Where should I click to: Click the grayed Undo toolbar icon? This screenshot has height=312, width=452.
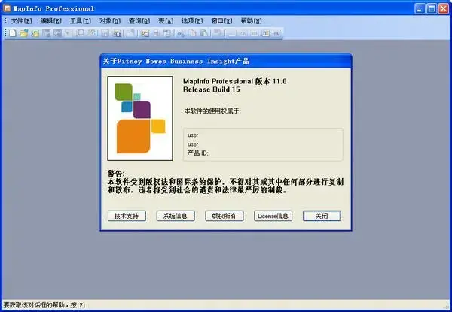tap(218, 33)
